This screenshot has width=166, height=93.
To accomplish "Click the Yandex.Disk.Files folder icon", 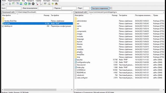I will 3,21.
